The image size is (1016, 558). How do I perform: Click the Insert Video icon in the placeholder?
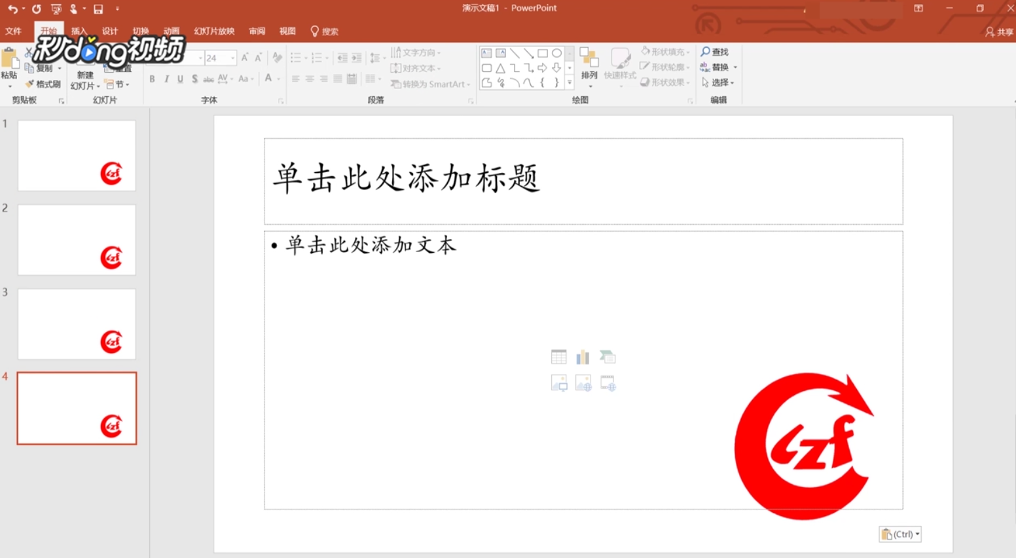click(608, 382)
